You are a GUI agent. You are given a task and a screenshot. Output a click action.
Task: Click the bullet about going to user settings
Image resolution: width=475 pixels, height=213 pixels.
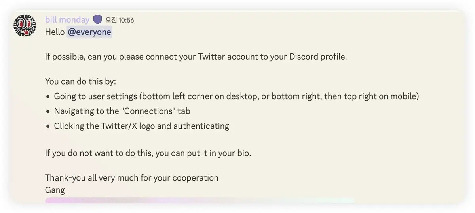click(x=236, y=96)
